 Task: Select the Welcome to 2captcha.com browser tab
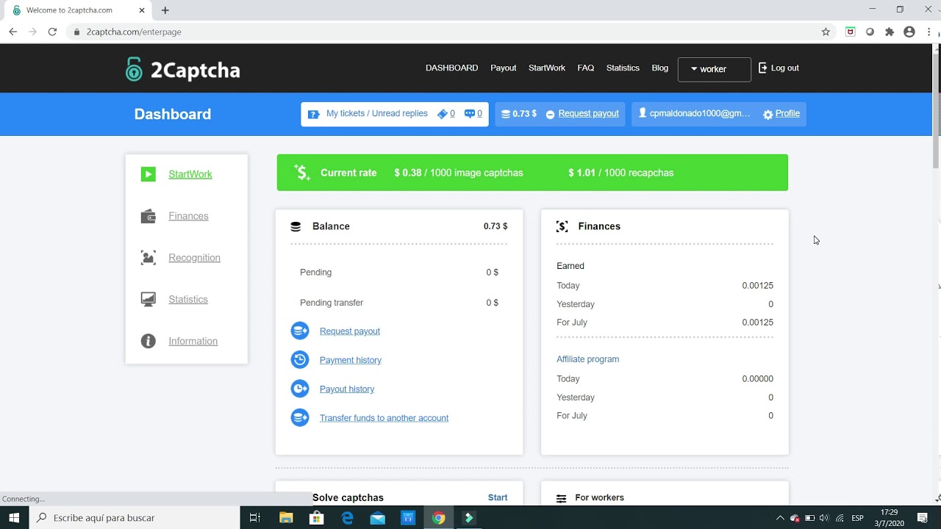coord(77,10)
